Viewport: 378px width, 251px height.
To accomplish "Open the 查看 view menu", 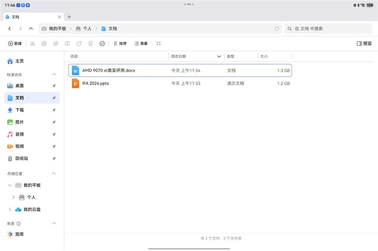I will [x=141, y=43].
